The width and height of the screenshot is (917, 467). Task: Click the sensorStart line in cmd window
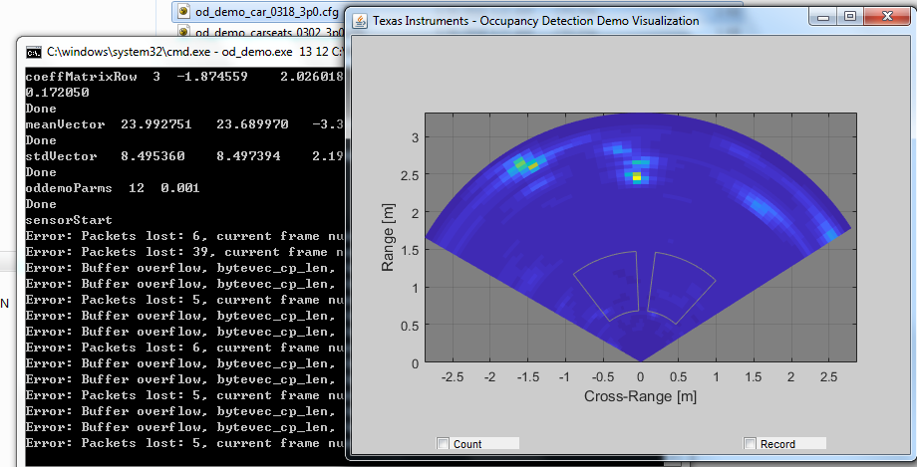click(69, 220)
